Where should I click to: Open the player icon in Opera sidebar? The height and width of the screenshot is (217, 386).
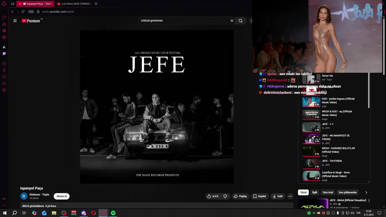(4, 64)
